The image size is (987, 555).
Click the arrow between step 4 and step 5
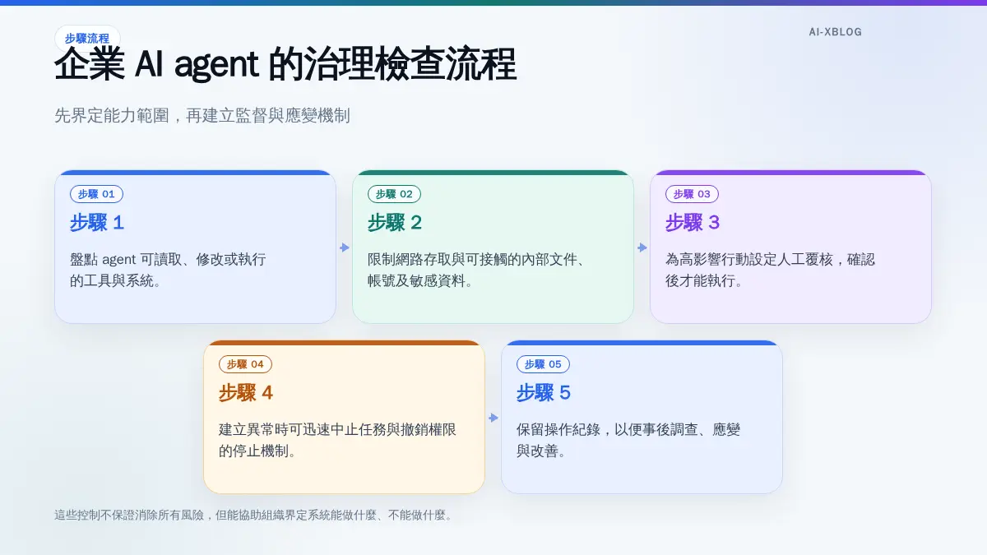click(x=493, y=418)
